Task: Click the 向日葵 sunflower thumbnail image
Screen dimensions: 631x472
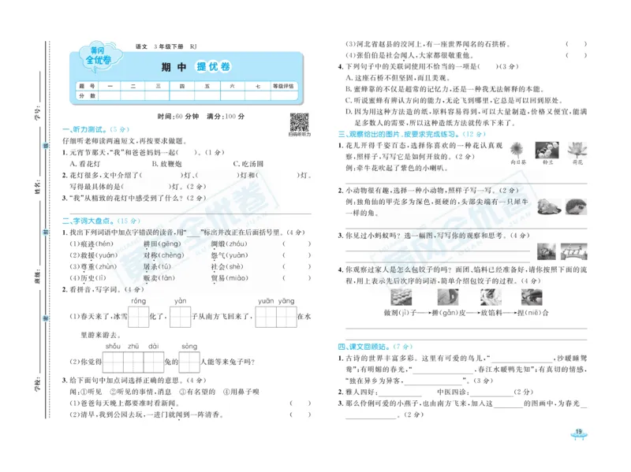Action: (x=517, y=149)
